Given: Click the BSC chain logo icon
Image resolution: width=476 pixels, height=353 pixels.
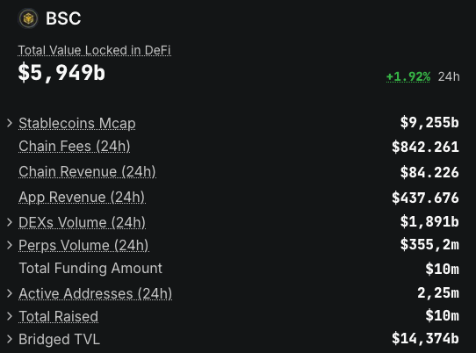Looking at the screenshot, I should pyautogui.click(x=28, y=18).
